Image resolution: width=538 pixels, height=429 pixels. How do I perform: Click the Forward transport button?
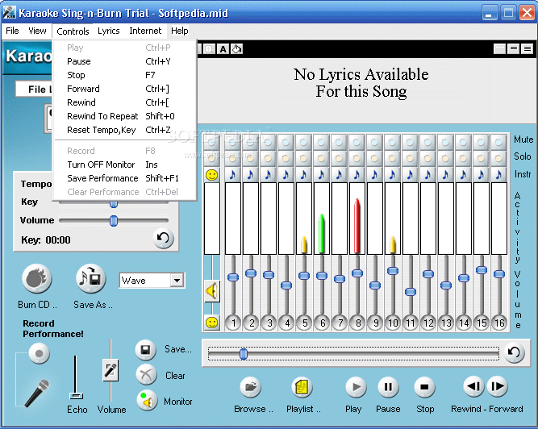(497, 386)
